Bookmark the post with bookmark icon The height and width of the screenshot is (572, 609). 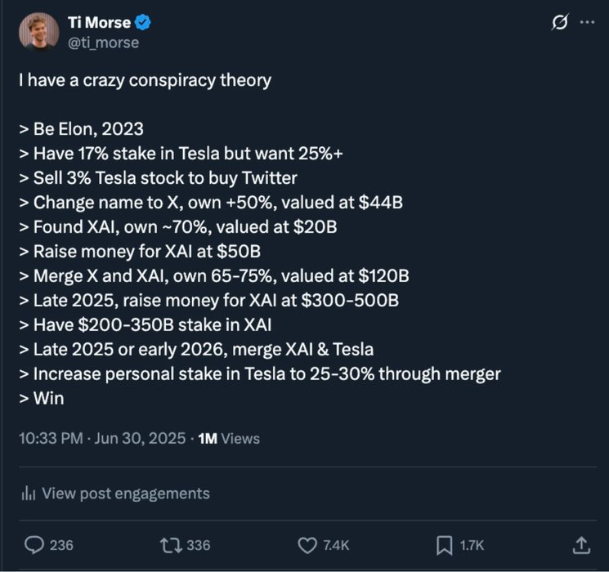click(x=445, y=545)
